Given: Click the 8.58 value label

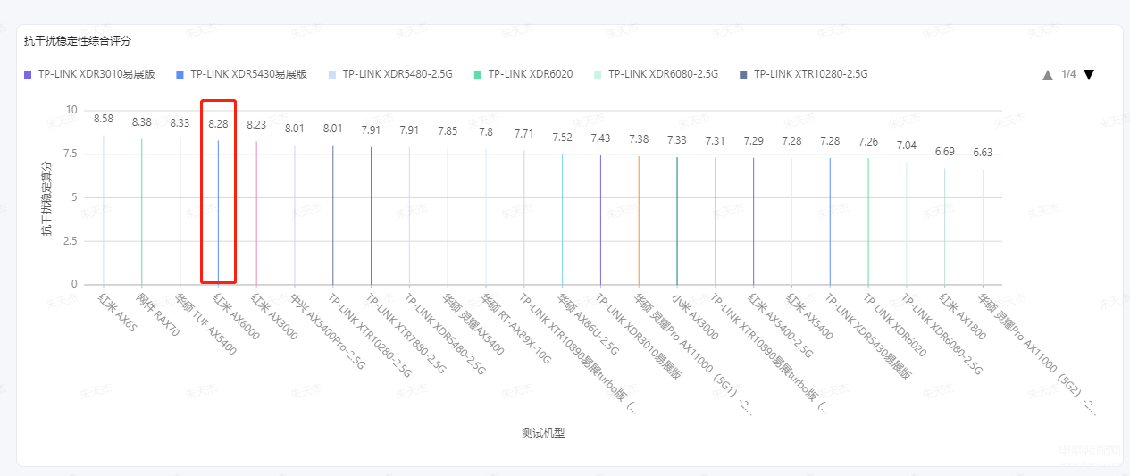Looking at the screenshot, I should coord(104,119).
